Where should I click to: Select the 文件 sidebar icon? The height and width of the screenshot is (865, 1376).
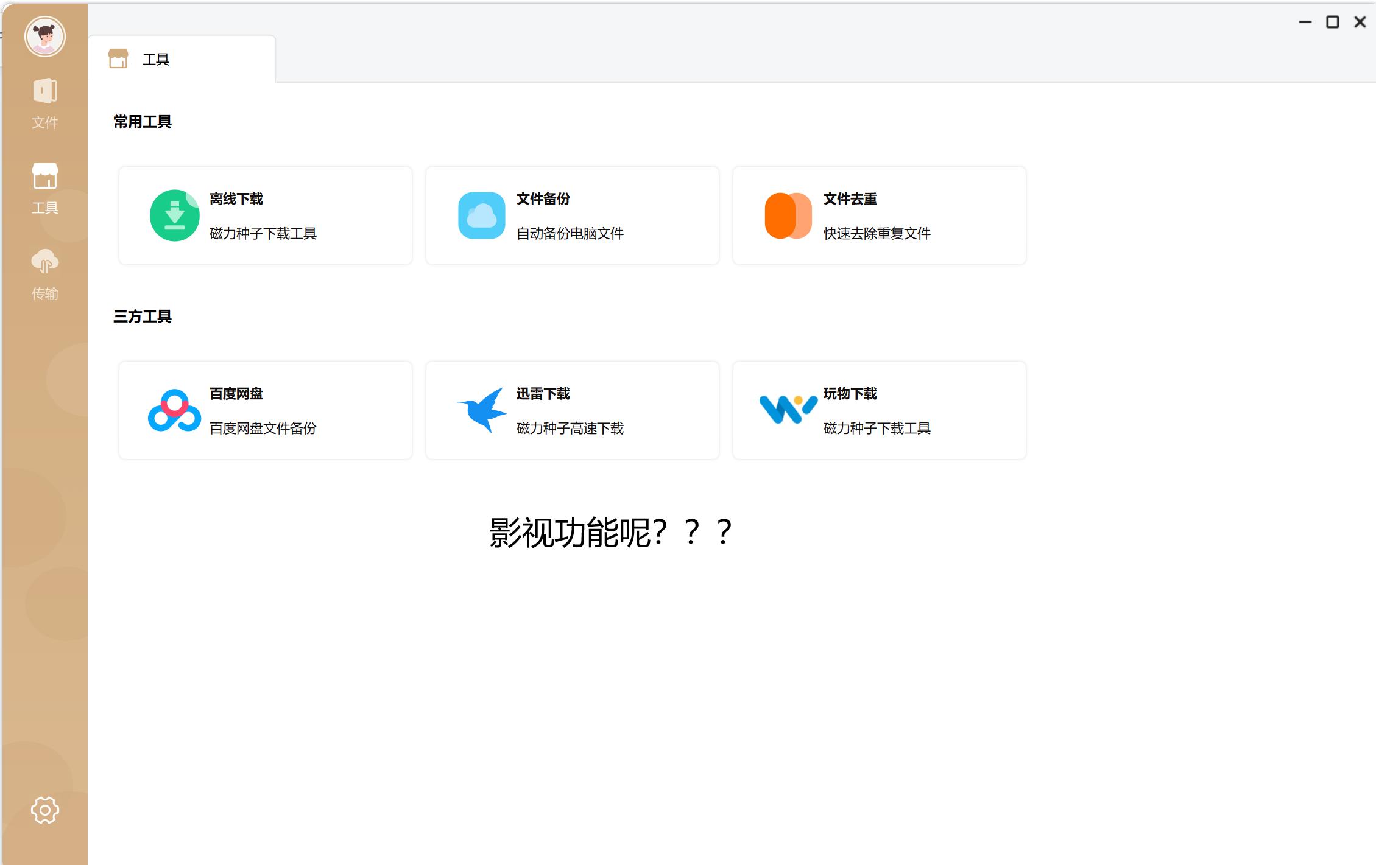(x=44, y=104)
